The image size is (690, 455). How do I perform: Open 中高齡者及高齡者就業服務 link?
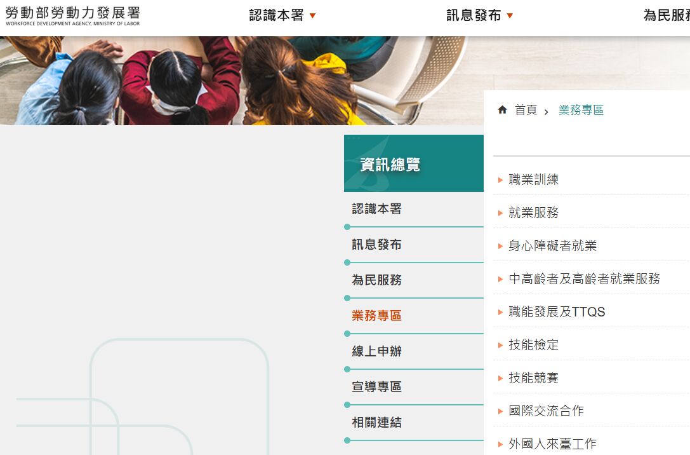click(584, 279)
